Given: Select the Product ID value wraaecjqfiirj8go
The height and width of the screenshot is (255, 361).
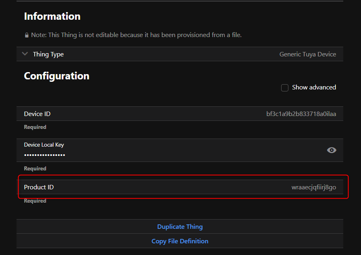Looking at the screenshot, I should click(x=313, y=187).
